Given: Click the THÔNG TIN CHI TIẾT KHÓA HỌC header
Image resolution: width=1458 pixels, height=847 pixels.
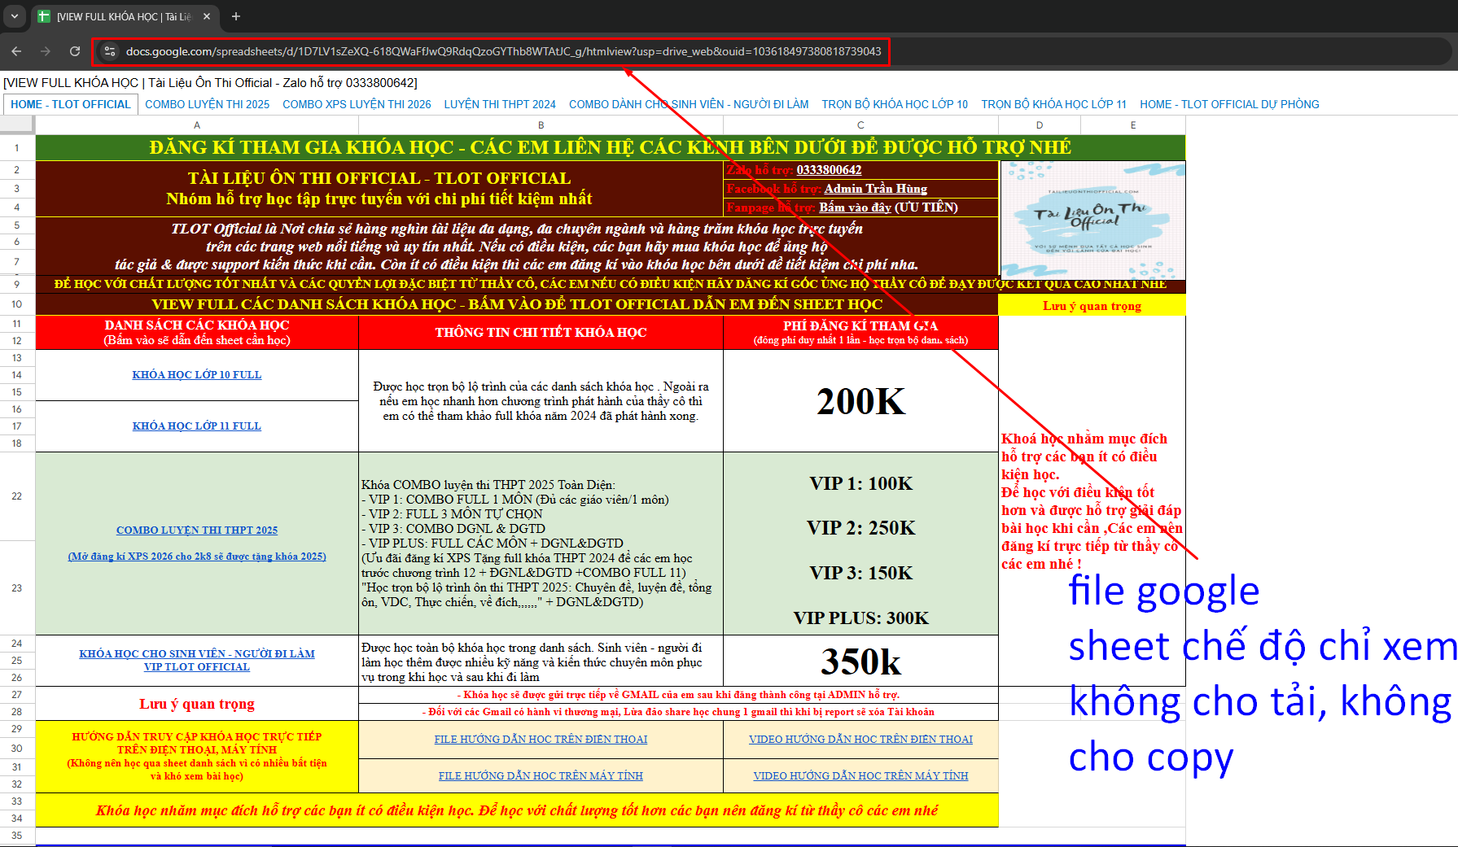Looking at the screenshot, I should tap(541, 332).
